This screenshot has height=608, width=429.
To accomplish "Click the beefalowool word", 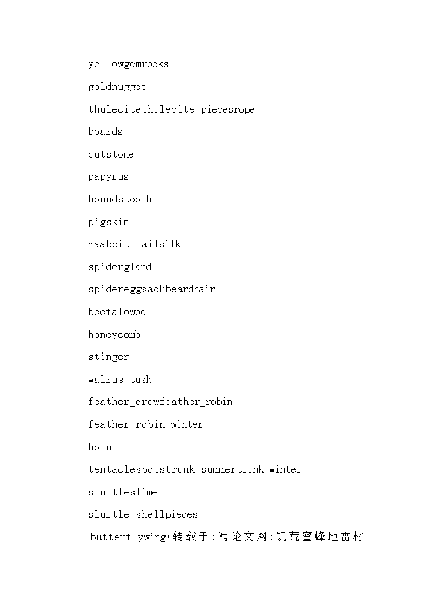I will pos(120,312).
